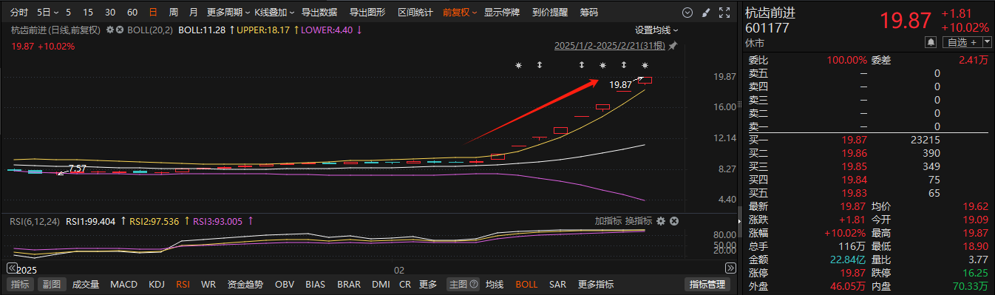This screenshot has height=295, width=995.
Task: Select OBV sub-chart indicator
Action: pos(285,284)
